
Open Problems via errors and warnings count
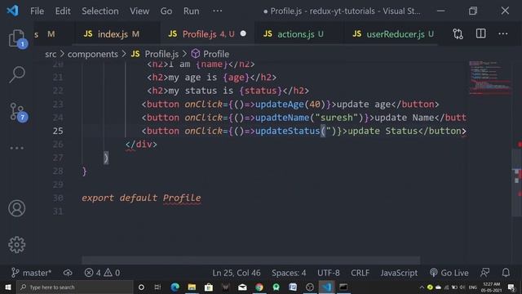(x=102, y=273)
